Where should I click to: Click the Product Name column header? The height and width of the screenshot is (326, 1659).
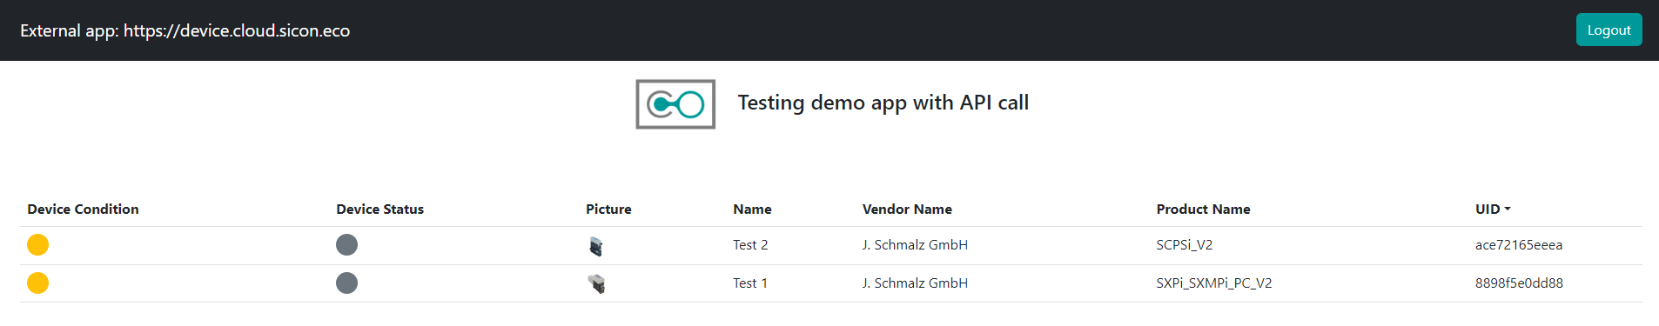1203,210
